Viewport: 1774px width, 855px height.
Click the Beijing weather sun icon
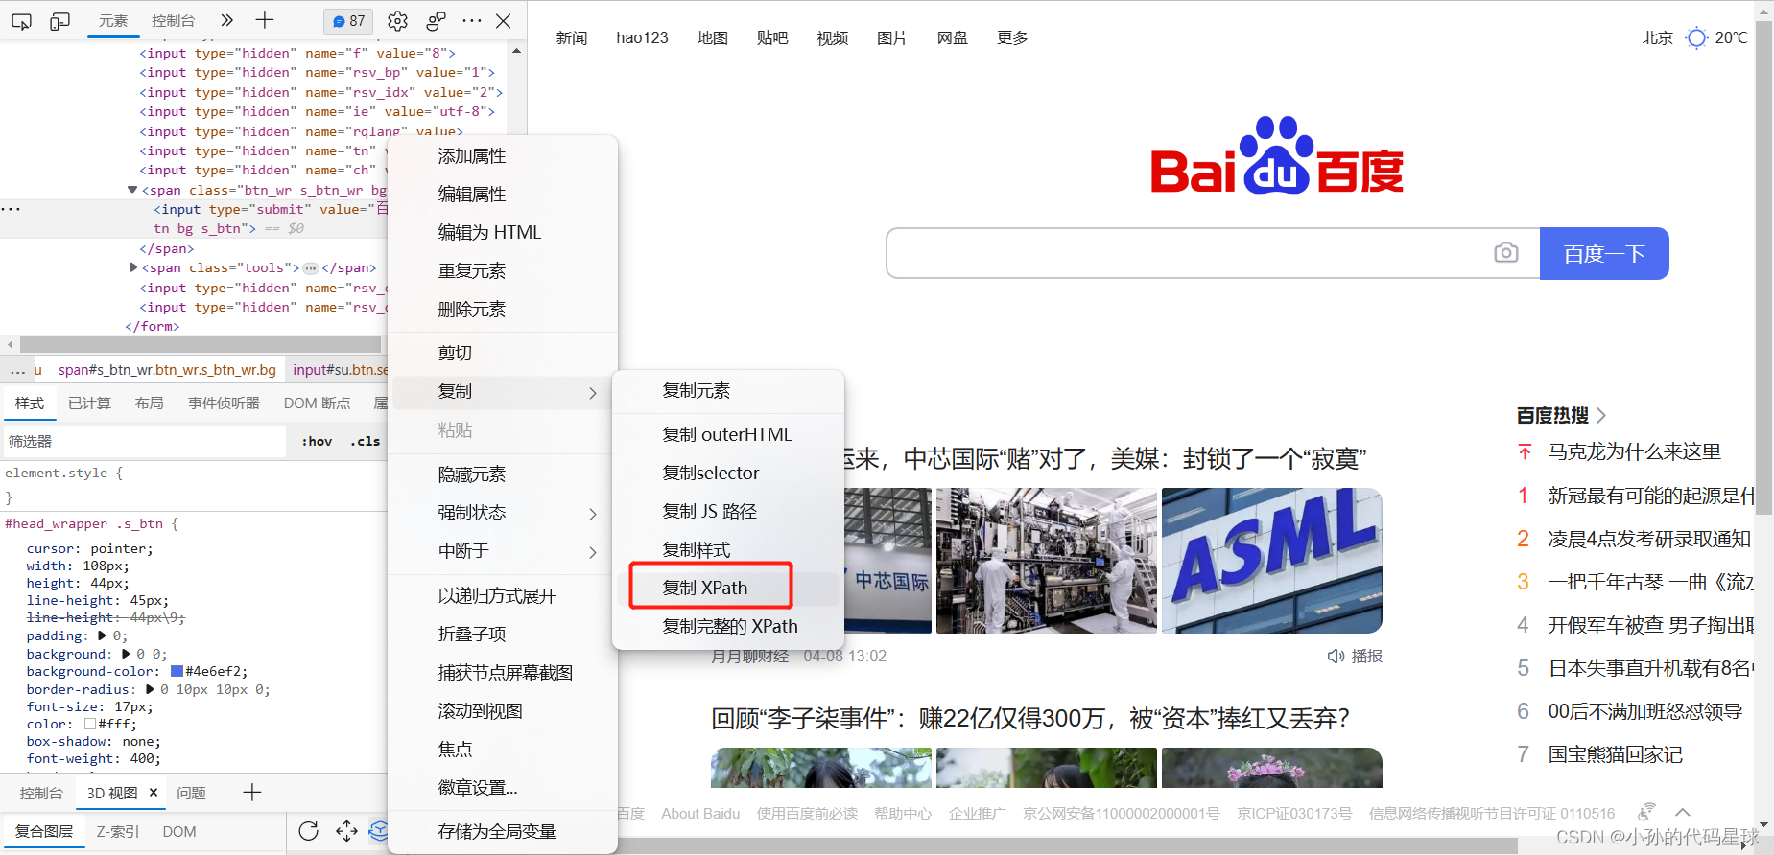[x=1696, y=37]
